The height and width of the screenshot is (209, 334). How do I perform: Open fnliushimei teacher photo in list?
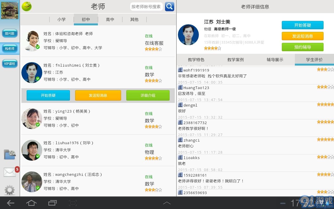pyautogui.click(x=32, y=73)
